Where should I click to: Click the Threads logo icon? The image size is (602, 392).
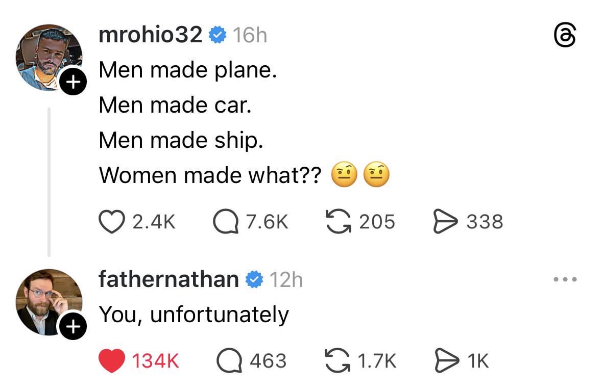pyautogui.click(x=565, y=37)
